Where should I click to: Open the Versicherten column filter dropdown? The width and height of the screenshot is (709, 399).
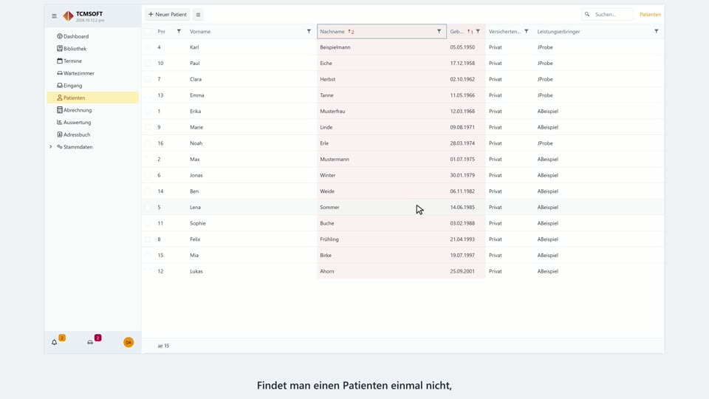click(527, 32)
